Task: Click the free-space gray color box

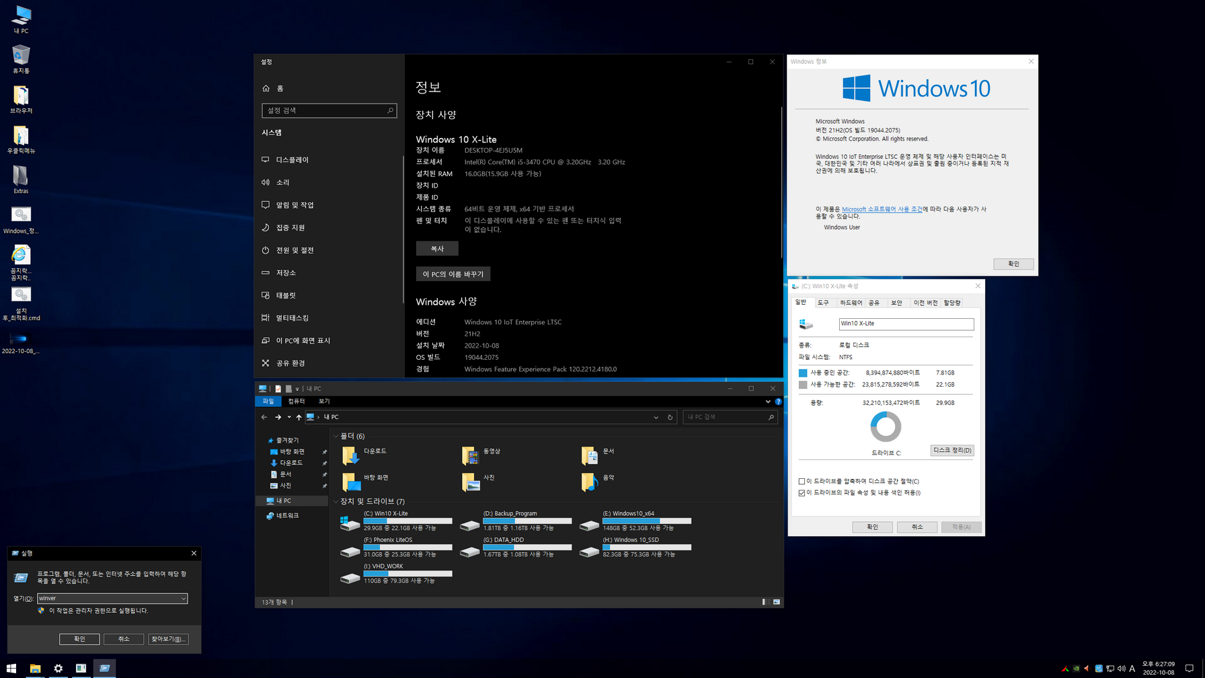Action: click(803, 385)
